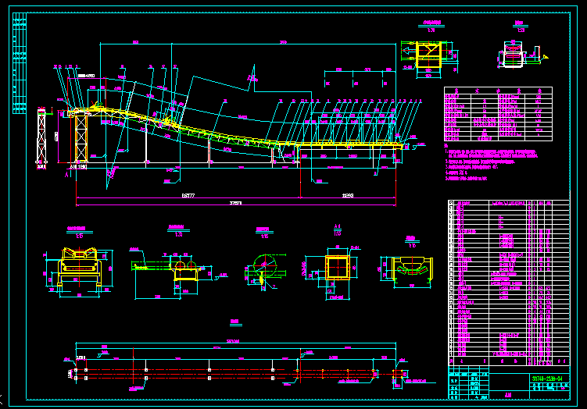Viewport: 587px width, 409px height.
Task: Click the drawing number 39748-2539-04 in title block
Action: coord(547,379)
